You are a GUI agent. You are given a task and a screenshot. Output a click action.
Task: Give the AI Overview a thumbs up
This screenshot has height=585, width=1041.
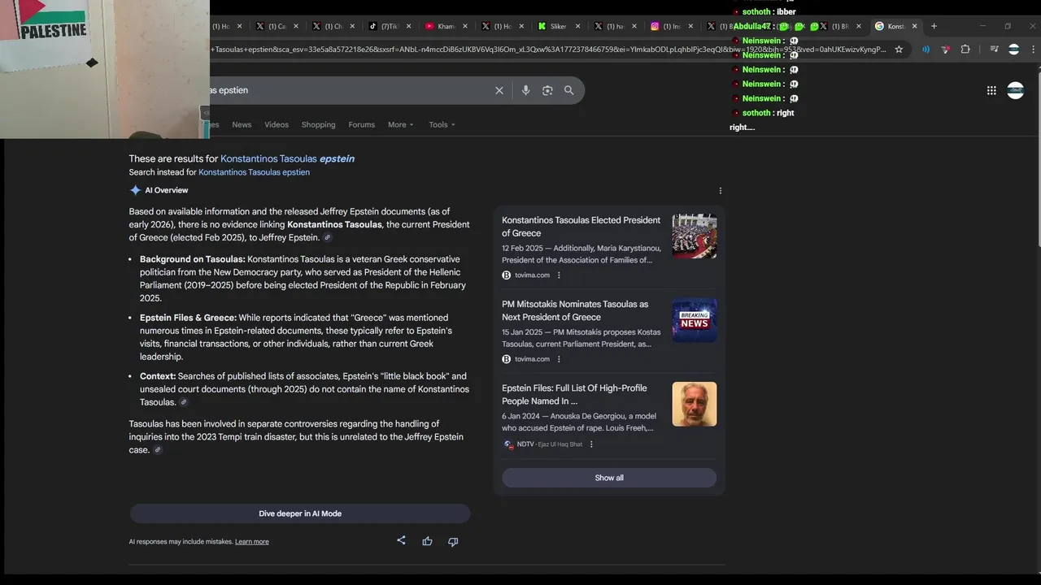click(427, 541)
